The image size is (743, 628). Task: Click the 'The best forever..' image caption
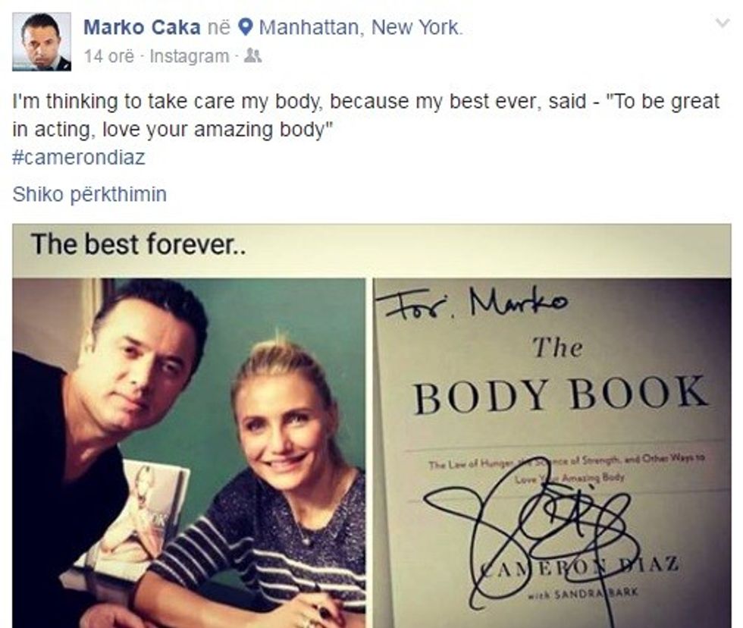point(138,244)
